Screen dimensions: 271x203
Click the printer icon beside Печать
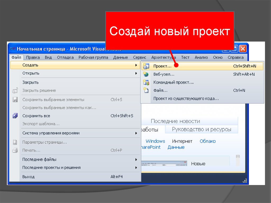coord(15,150)
